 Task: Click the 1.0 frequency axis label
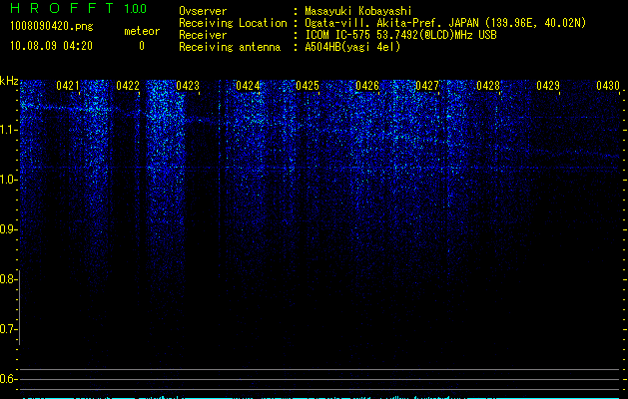tap(7, 180)
